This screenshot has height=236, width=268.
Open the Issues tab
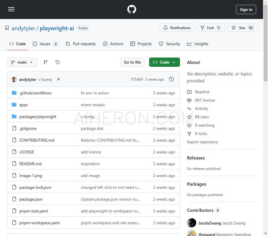45,44
